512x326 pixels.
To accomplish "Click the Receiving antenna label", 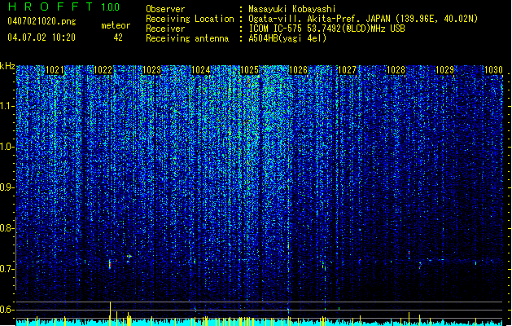I will tap(187, 38).
